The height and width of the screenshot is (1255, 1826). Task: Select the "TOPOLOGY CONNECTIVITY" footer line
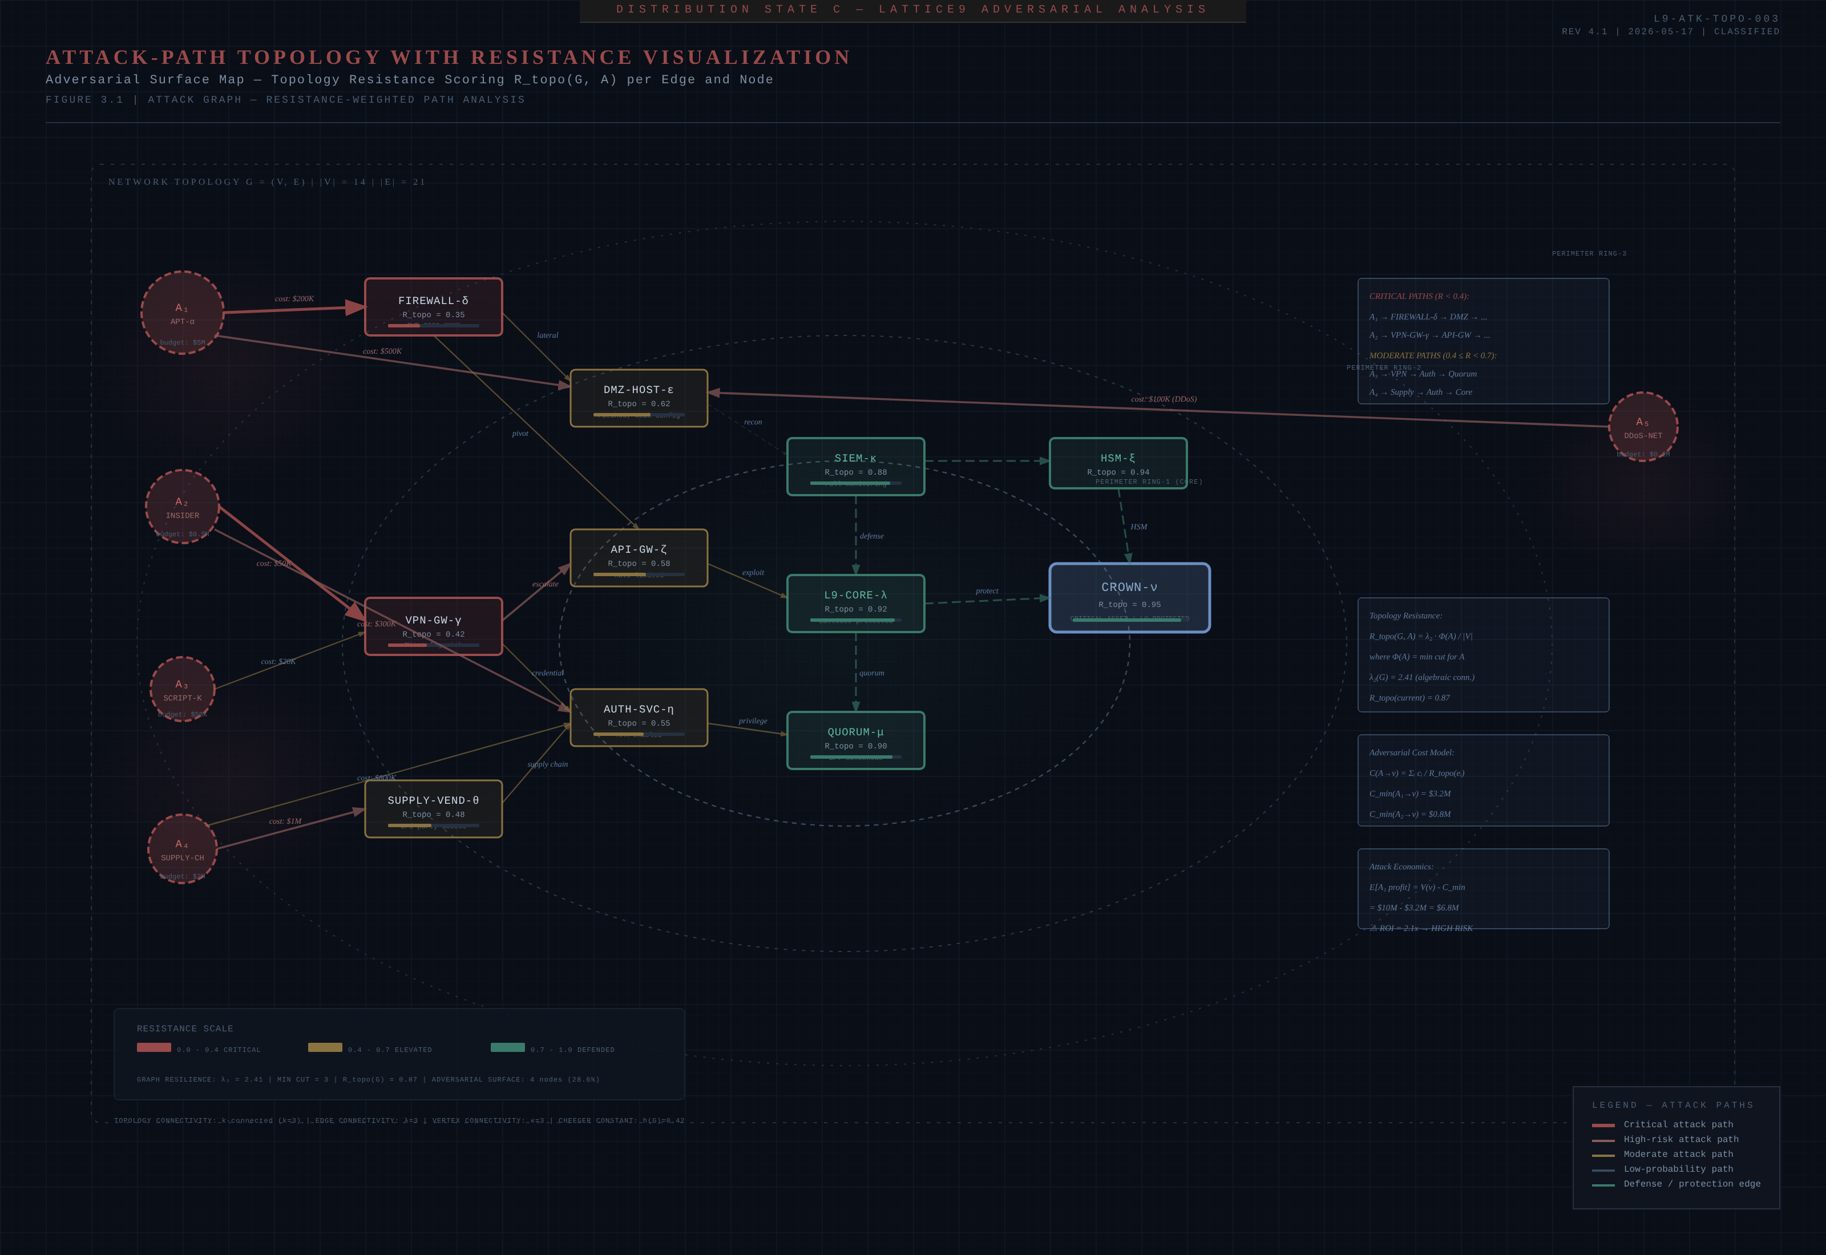[399, 1120]
